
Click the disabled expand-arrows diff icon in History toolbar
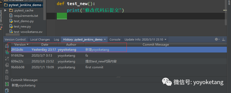(7, 59)
